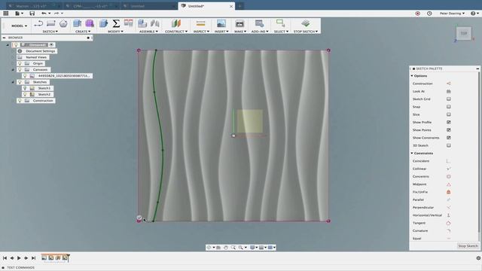Click the Concentric constraint icon
Image resolution: width=482 pixels, height=271 pixels.
coord(449,176)
